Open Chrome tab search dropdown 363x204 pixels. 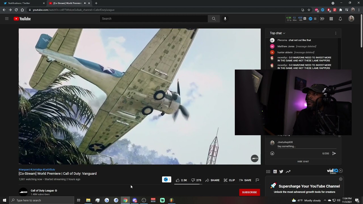pos(333,3)
